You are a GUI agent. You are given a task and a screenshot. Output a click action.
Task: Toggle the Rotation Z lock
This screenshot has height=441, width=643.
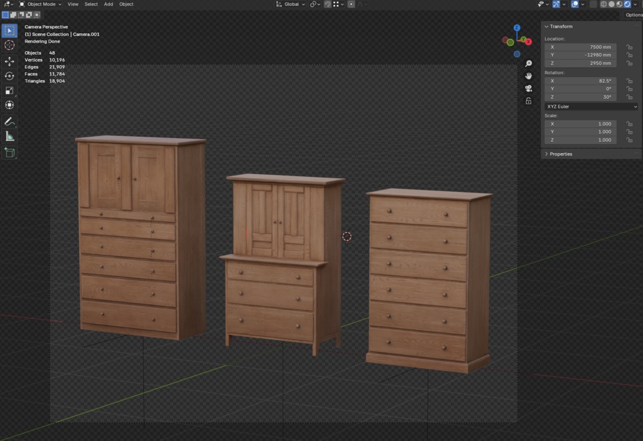[629, 97]
